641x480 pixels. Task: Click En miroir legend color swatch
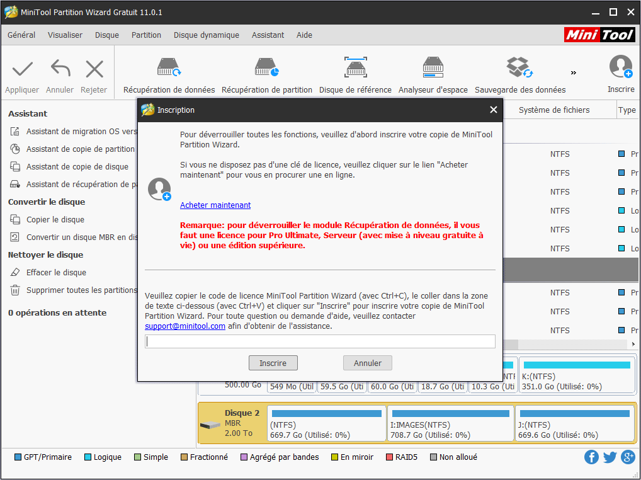coord(334,457)
